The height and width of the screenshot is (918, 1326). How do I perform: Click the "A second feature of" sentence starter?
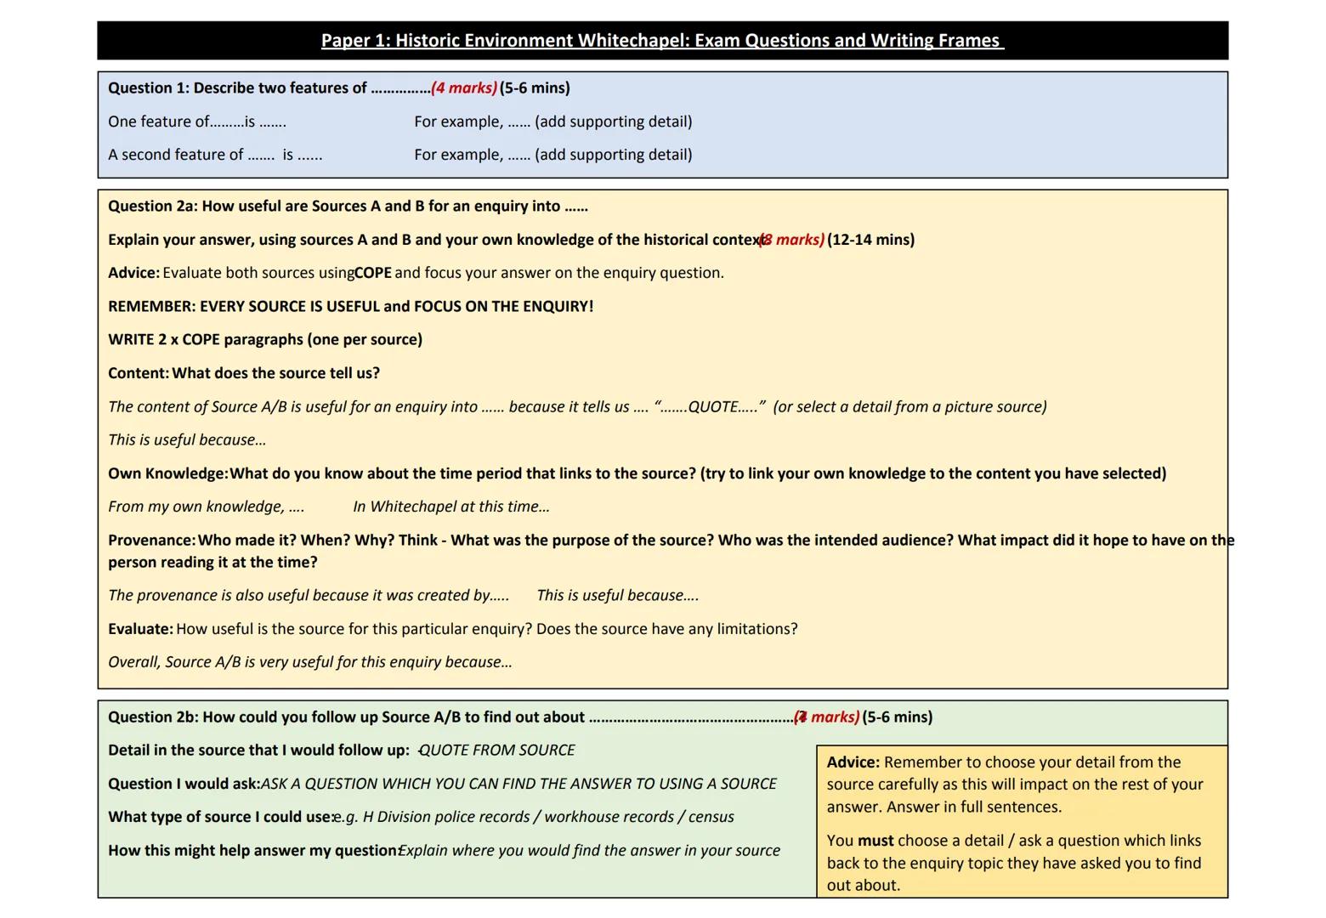[214, 155]
